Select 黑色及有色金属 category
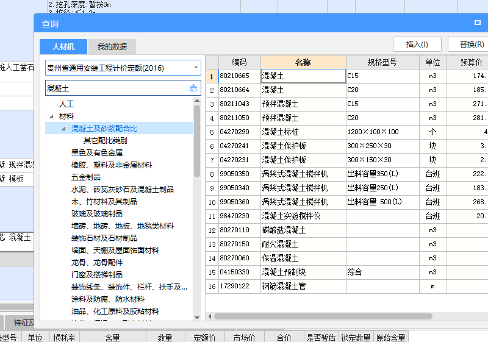 (x=97, y=152)
